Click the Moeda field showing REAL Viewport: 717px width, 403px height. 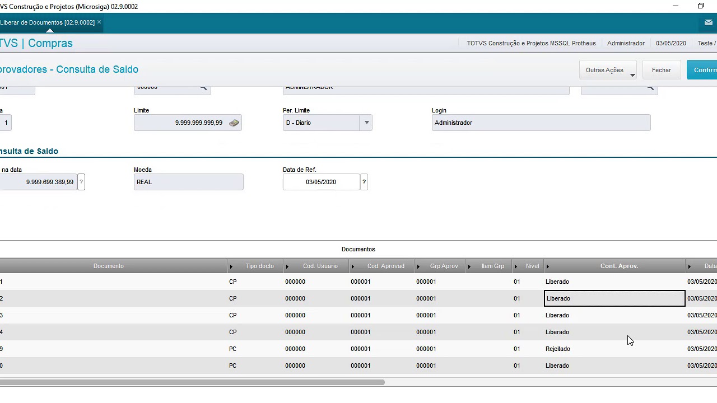click(189, 182)
